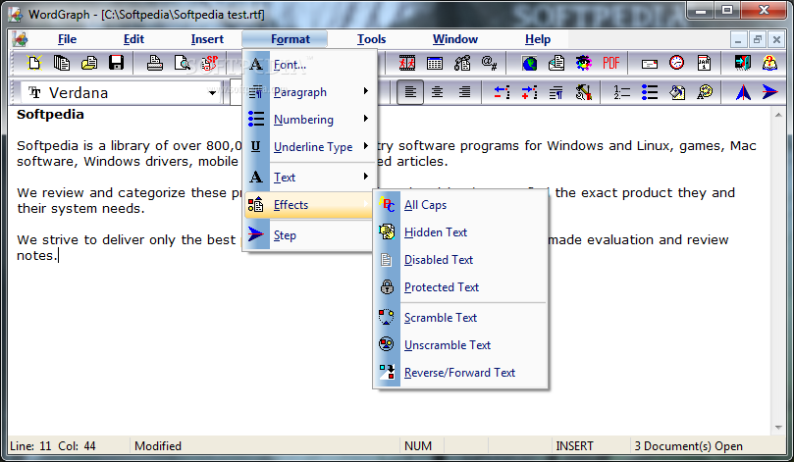
Task: Click the bold 'Softpedia' heading in the document
Action: click(50, 114)
